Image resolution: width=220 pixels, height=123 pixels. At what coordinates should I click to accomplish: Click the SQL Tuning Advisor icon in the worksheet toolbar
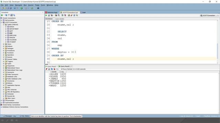(59, 15)
